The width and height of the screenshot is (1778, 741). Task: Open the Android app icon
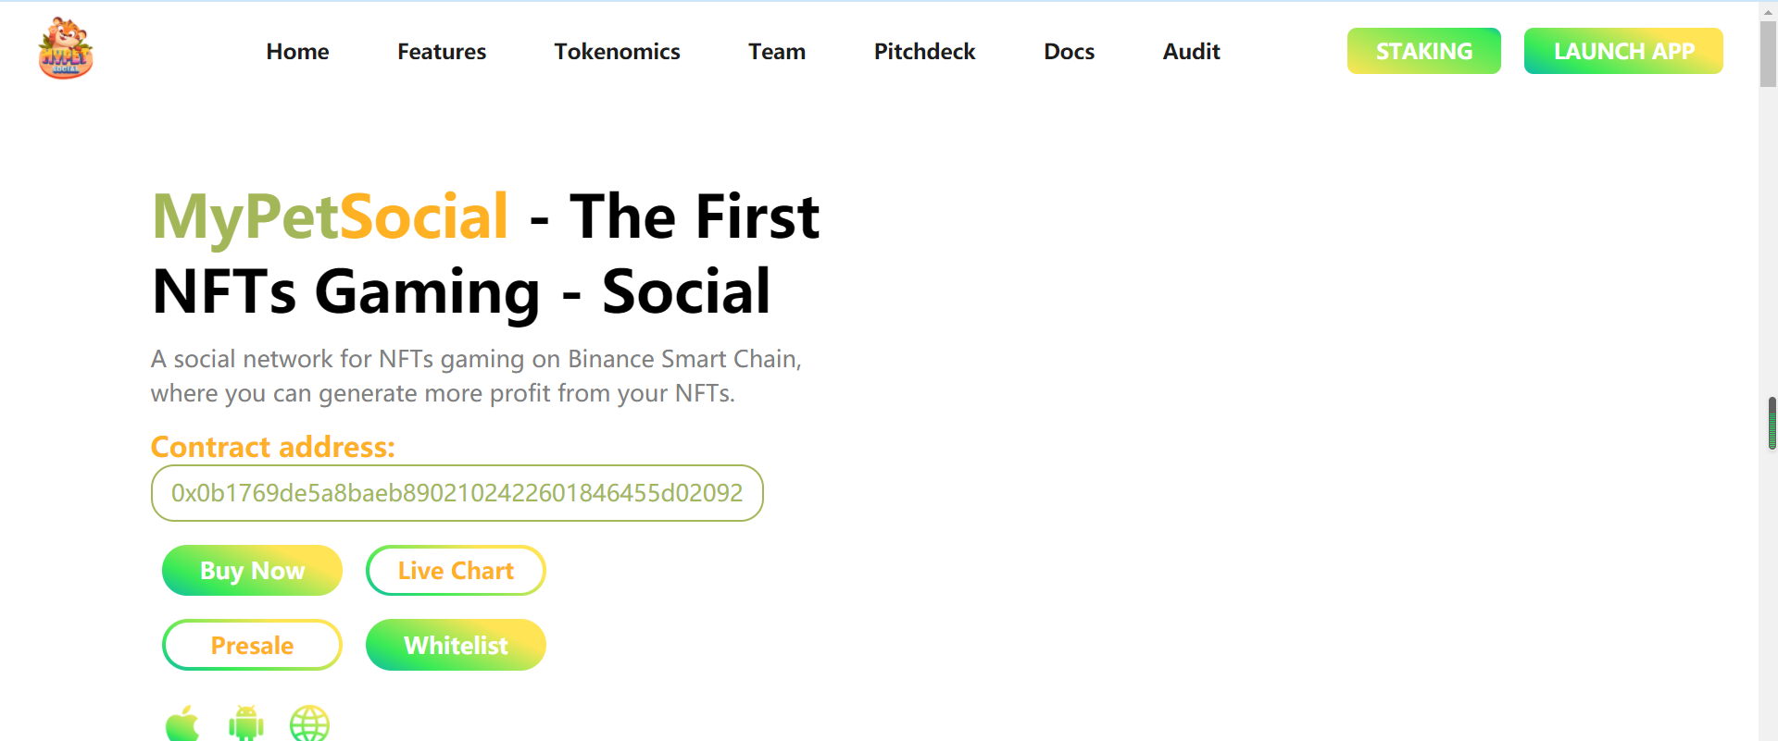tap(246, 723)
